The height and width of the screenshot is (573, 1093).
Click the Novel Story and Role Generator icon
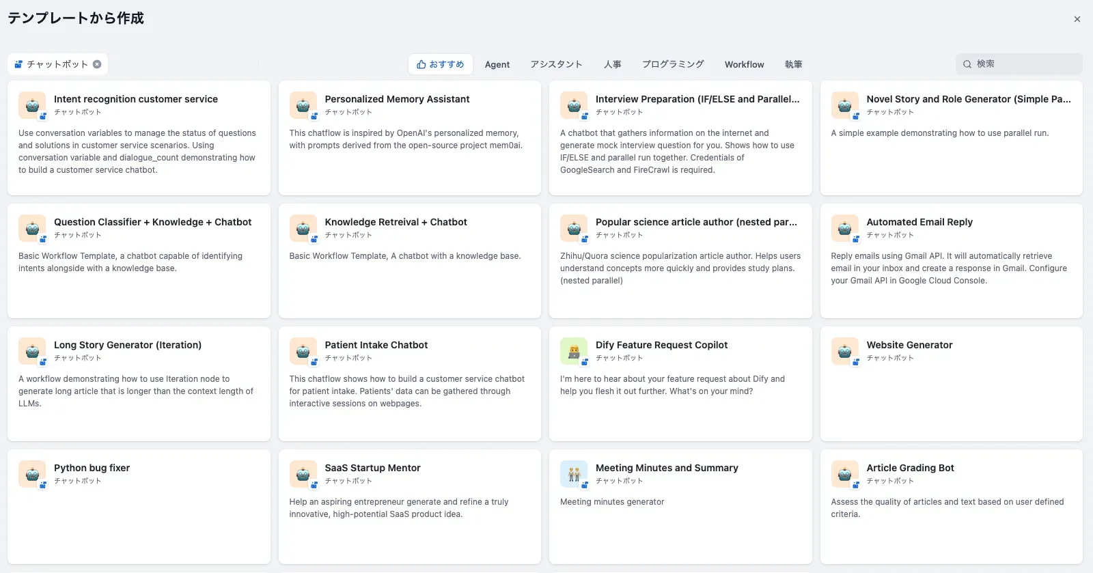[x=844, y=105]
